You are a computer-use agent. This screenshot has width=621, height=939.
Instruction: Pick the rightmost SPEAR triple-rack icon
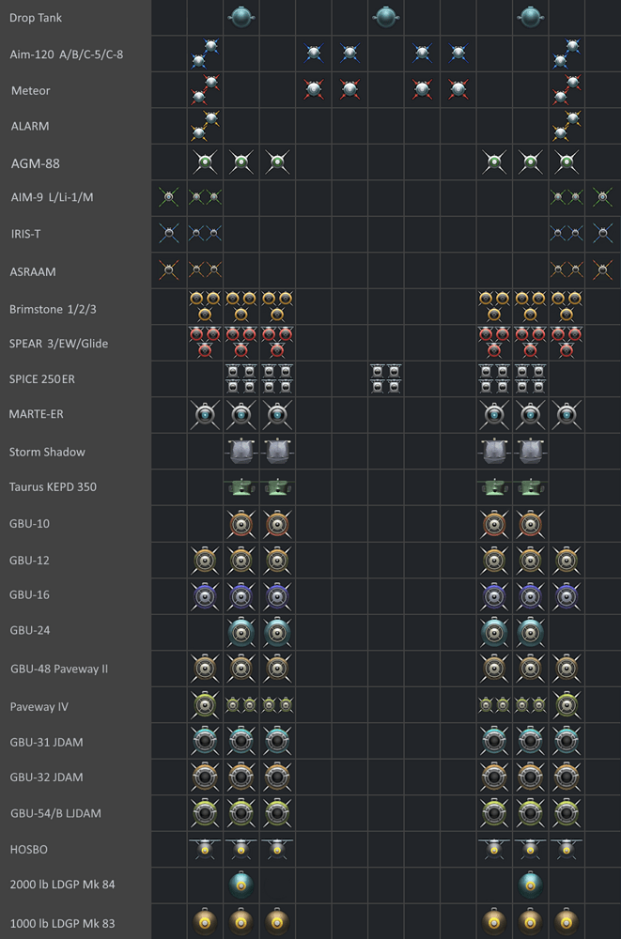pos(567,342)
